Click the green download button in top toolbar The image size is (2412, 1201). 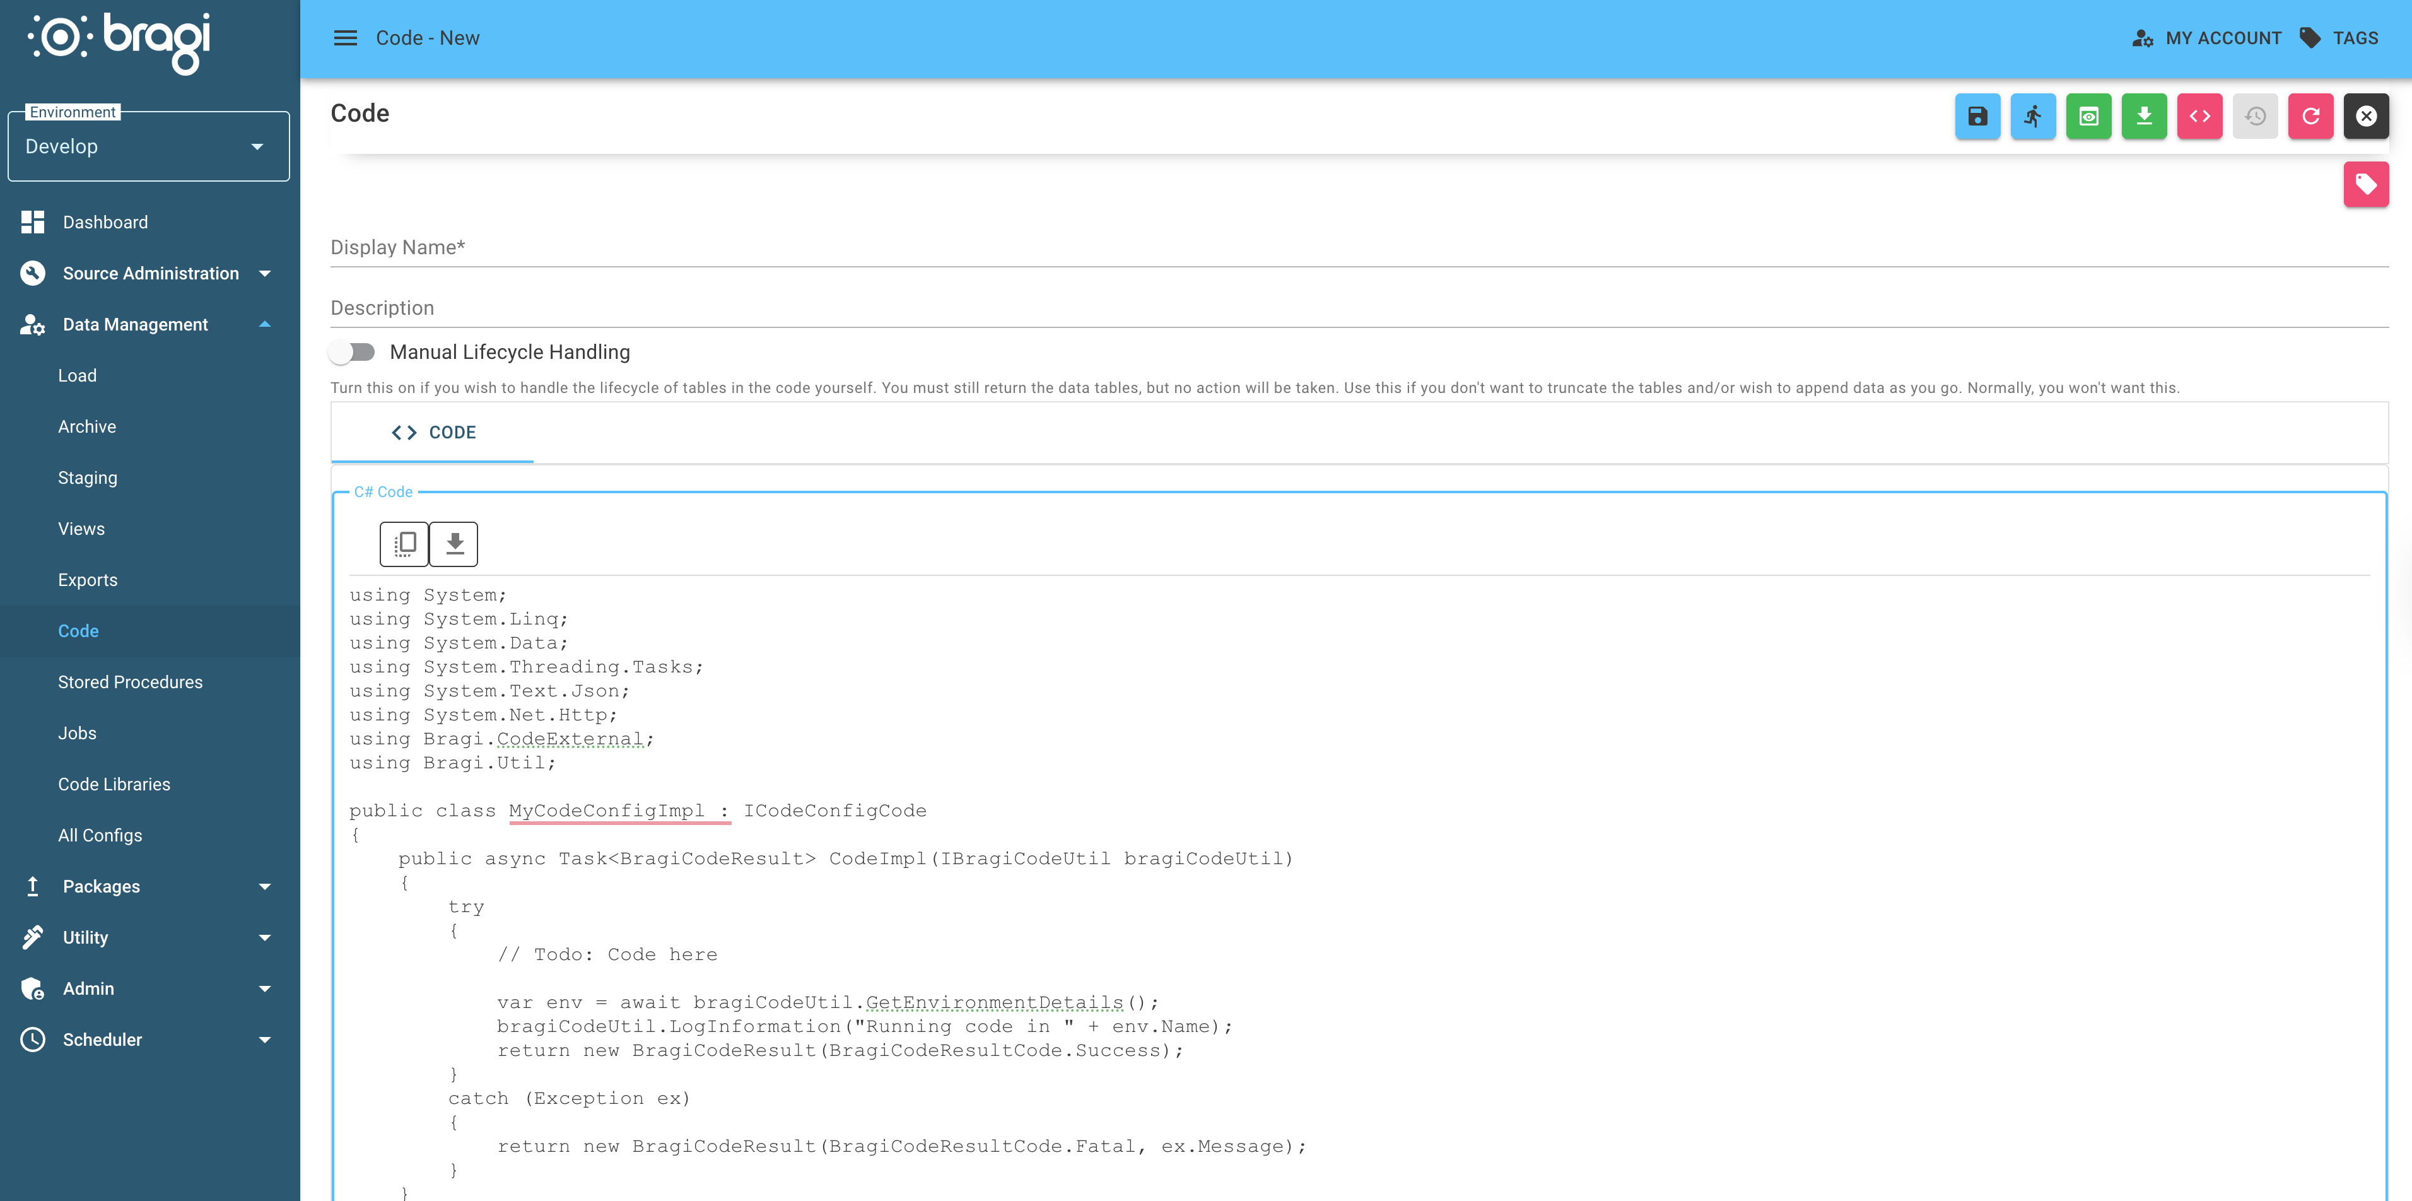click(2144, 116)
